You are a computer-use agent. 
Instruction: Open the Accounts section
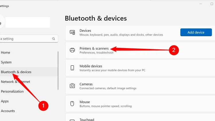click(x=8, y=111)
